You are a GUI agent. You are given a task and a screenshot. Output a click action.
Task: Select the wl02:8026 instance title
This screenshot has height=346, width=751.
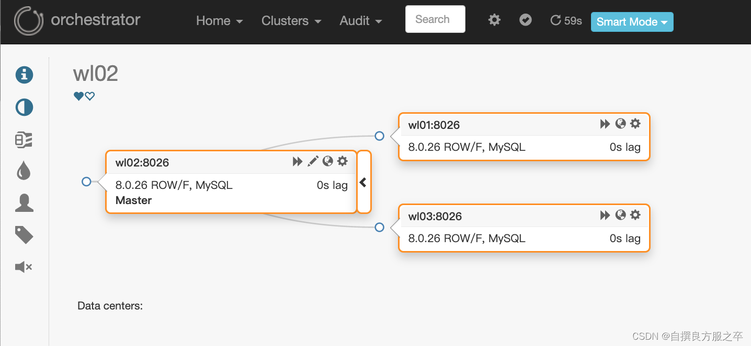(142, 162)
